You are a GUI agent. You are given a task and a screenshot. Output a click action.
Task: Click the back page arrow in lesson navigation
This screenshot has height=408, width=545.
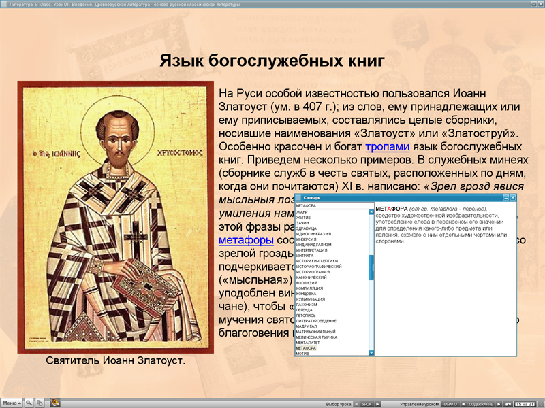click(463, 402)
